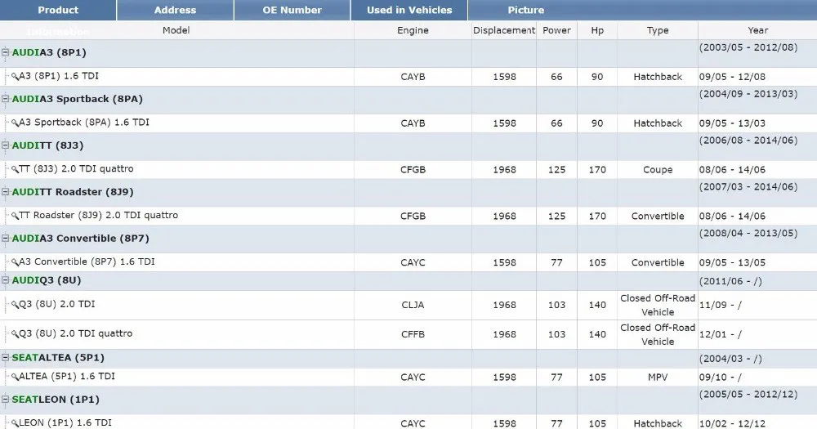Click magnifier icon beside A3 Sportback (8PA) 1.6 TDI
Screen dimensions: 817x429
(15, 123)
